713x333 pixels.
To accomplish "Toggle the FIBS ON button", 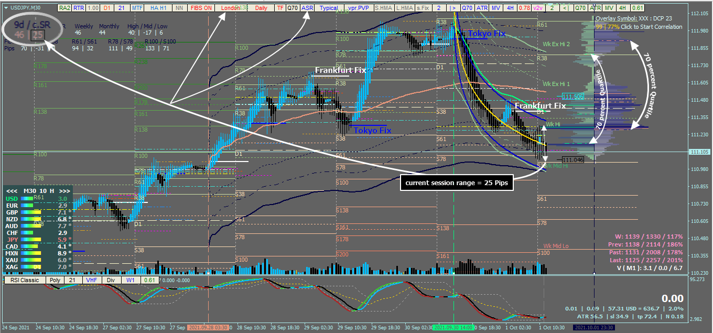I will pos(201,8).
